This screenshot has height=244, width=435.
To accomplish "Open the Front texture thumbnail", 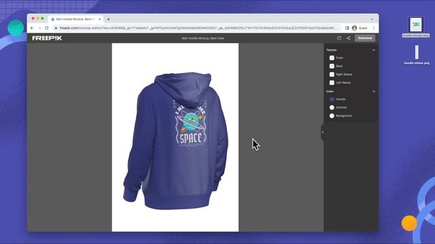I will (x=332, y=58).
